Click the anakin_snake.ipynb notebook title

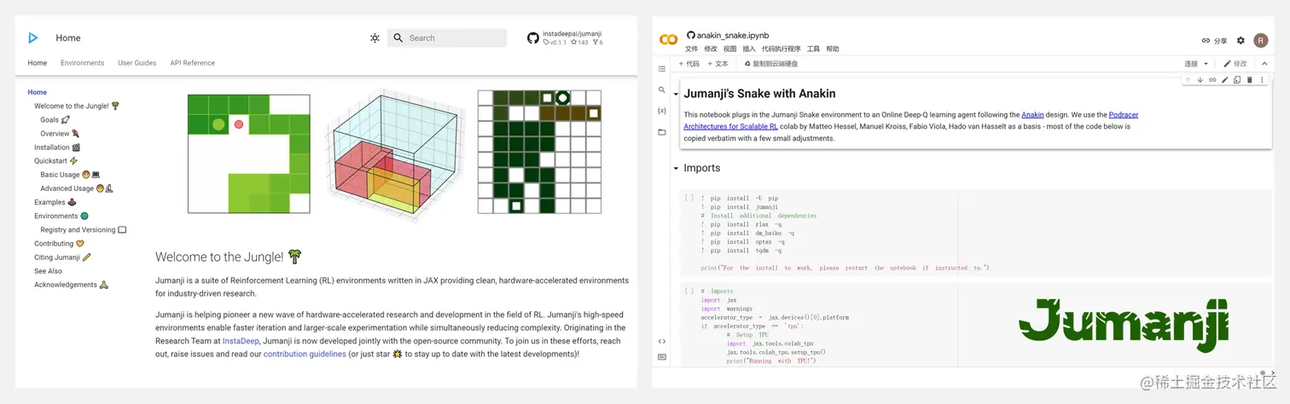(x=732, y=36)
